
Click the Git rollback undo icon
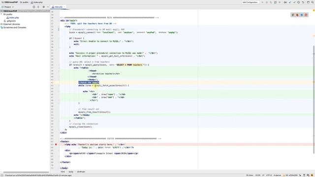(303, 2)
